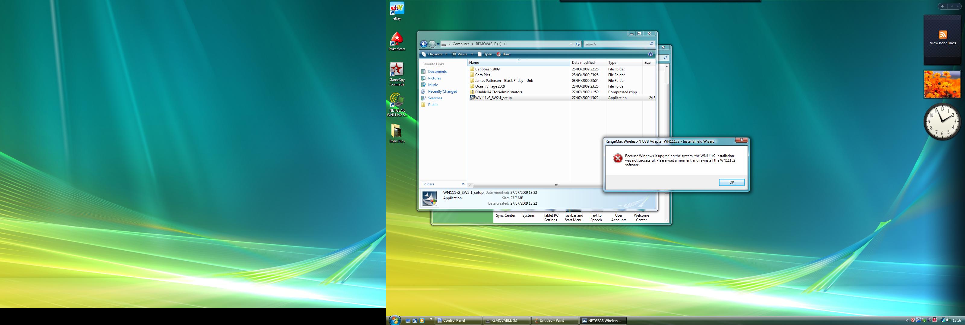Screen dimensions: 965x325
Task: Click Show Desktop in Quick Launch
Action: click(408, 320)
